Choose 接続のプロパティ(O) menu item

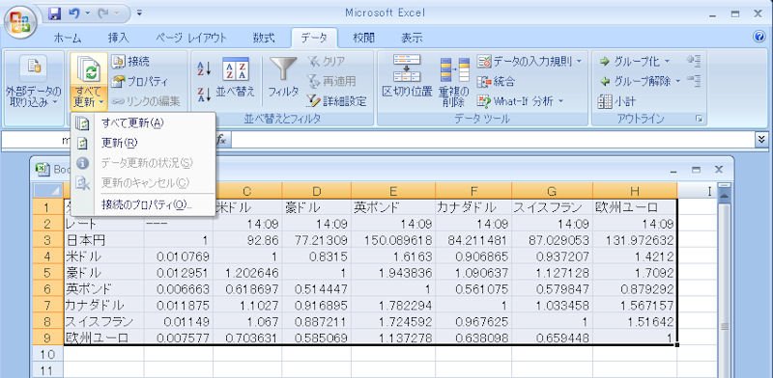click(x=143, y=204)
